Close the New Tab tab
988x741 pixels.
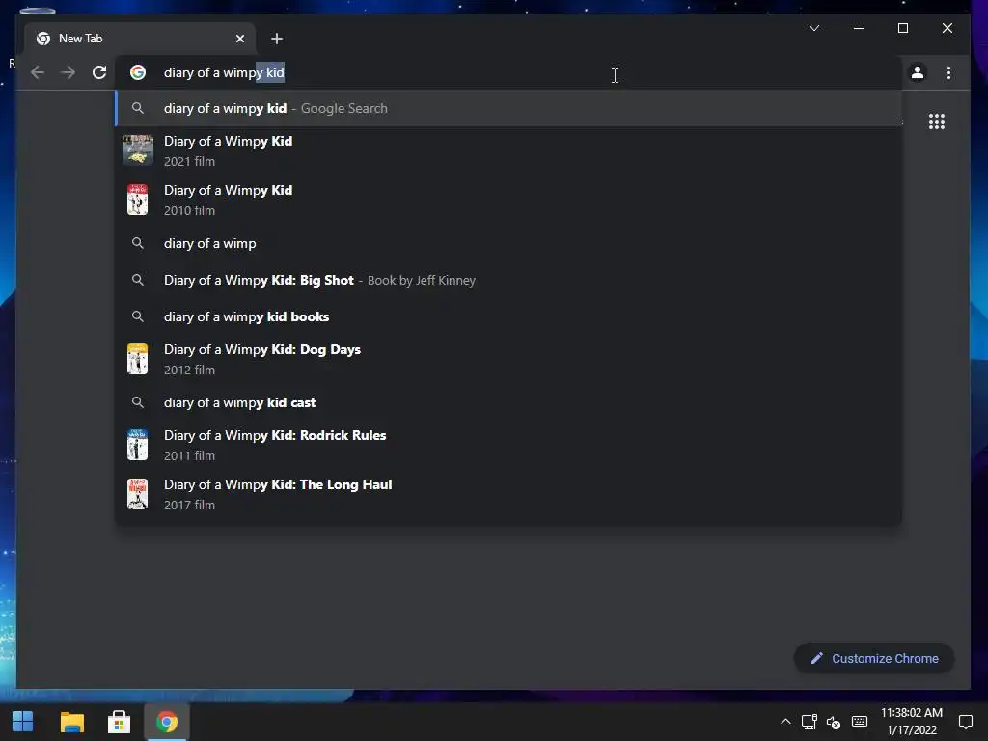(240, 39)
